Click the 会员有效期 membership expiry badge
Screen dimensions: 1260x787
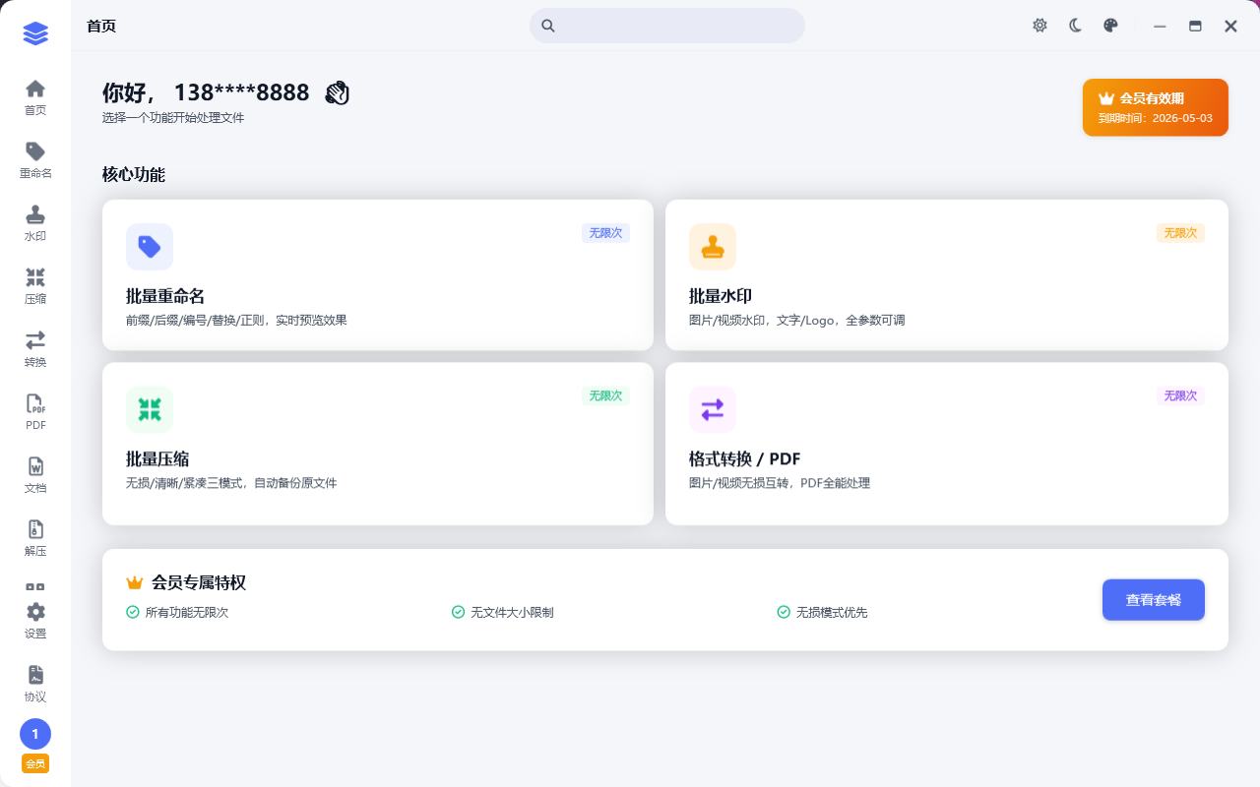[1155, 107]
